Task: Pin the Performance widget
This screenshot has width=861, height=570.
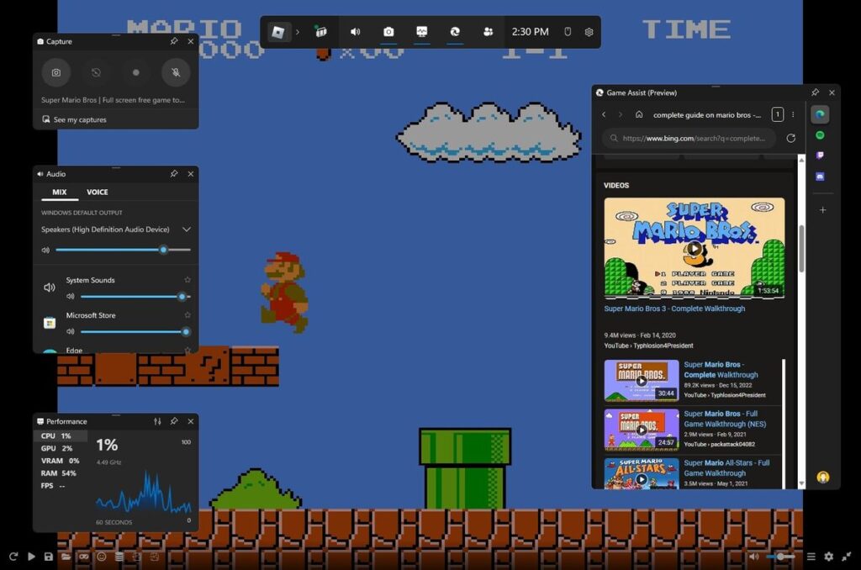Action: point(174,421)
